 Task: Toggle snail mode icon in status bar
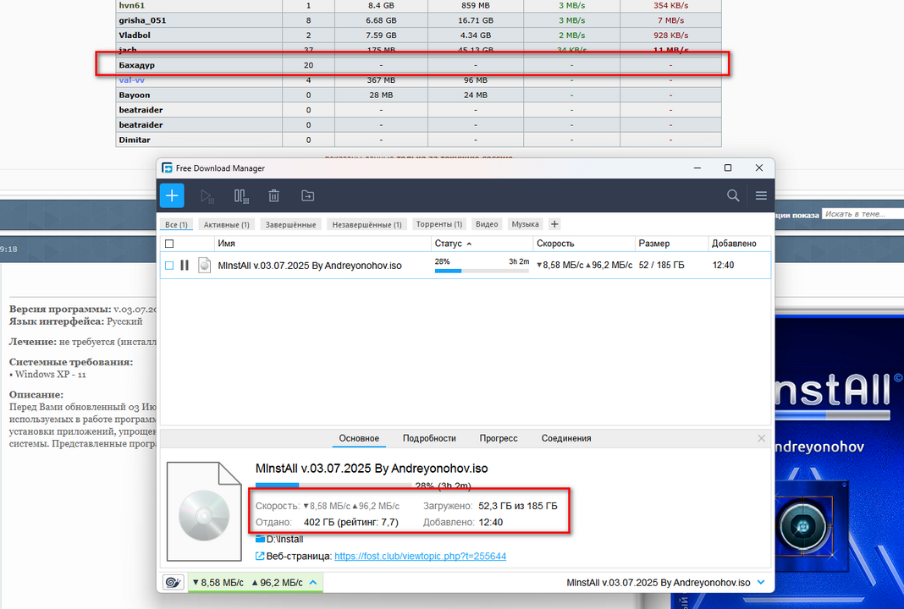[173, 583]
